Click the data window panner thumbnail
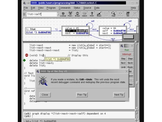The height and width of the screenshot is (122, 162). point(128,37)
